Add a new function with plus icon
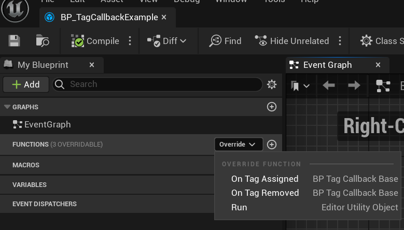 point(271,145)
